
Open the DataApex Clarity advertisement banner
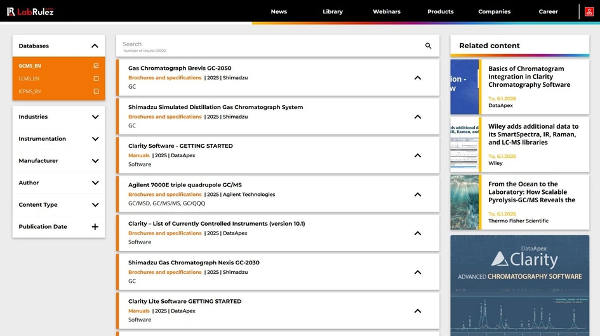tap(519, 285)
